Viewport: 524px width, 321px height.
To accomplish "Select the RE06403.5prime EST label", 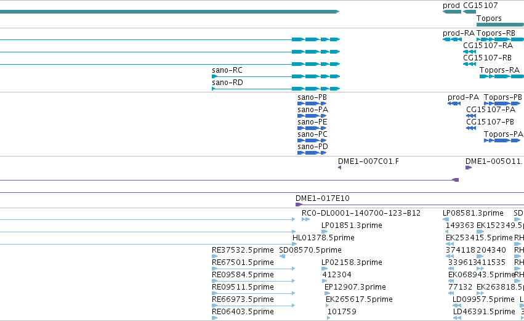I will click(x=243, y=312).
